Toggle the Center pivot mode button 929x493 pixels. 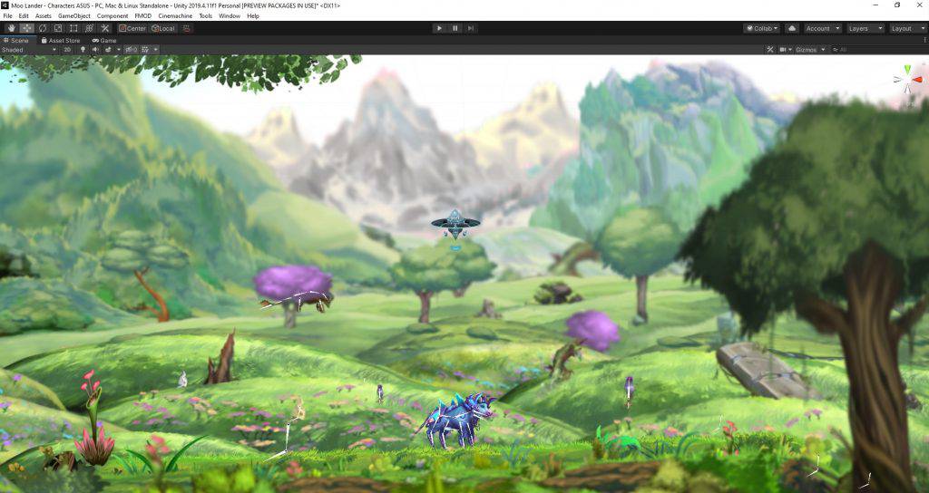click(x=132, y=28)
